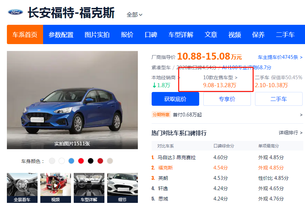Choose the bright red body color swatch
Viewport: 305px width, 206px height.
point(81,161)
